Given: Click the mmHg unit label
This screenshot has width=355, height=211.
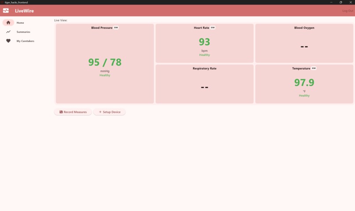Looking at the screenshot, I should [x=105, y=71].
